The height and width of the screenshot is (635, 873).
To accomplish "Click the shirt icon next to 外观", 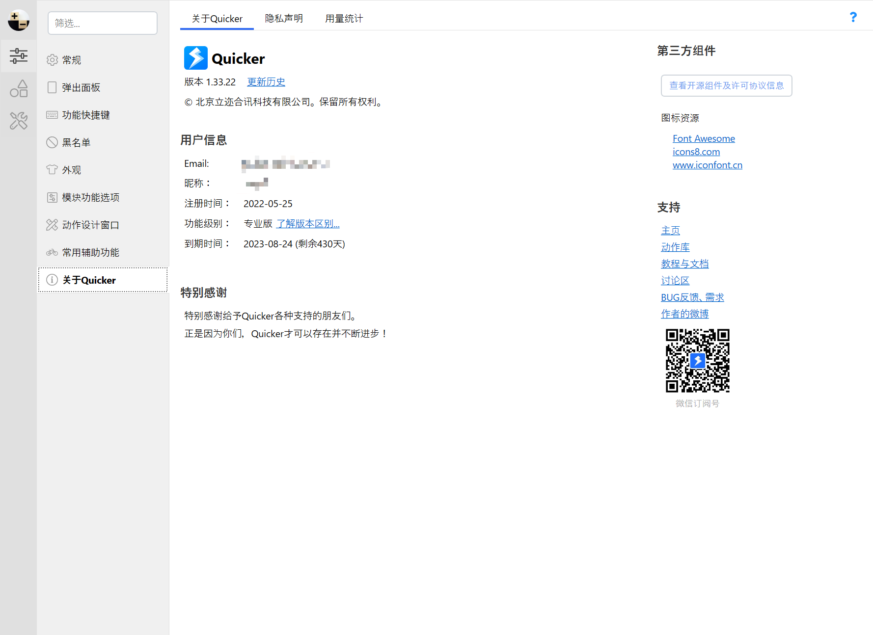I will (52, 170).
